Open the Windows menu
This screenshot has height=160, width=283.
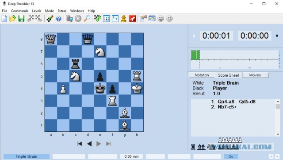(77, 11)
